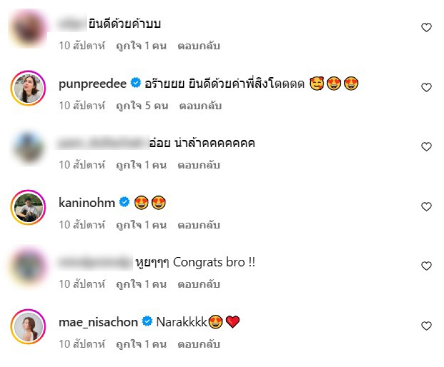View the 5 likes on punpreedee's comment

(x=142, y=106)
